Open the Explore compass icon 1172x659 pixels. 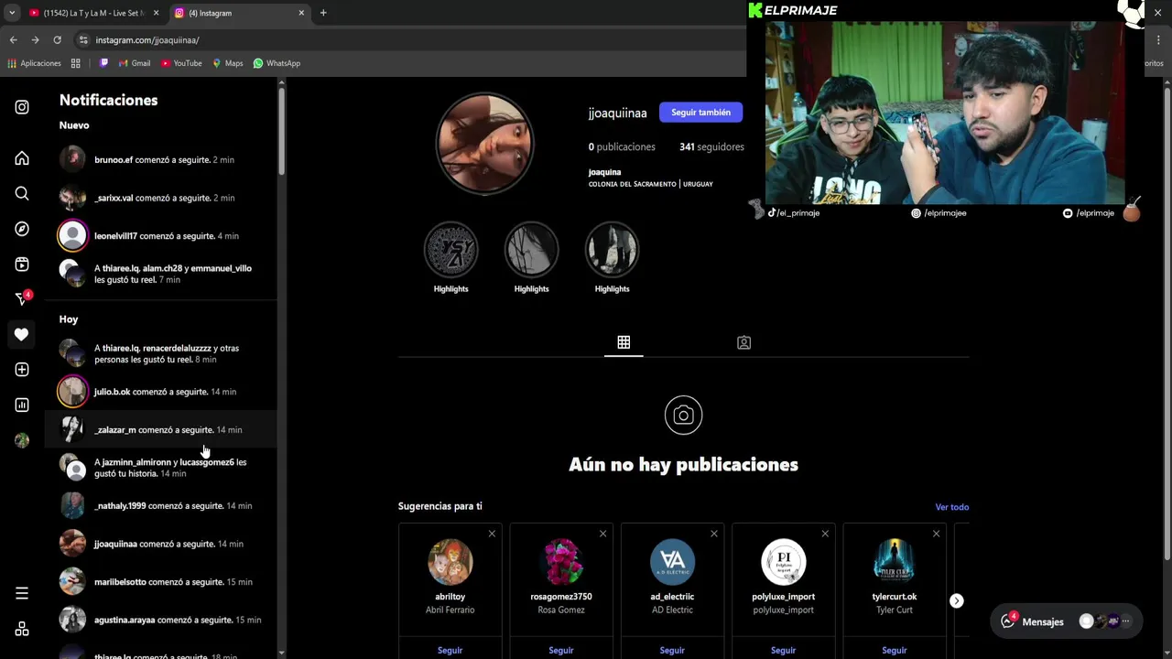click(x=22, y=229)
